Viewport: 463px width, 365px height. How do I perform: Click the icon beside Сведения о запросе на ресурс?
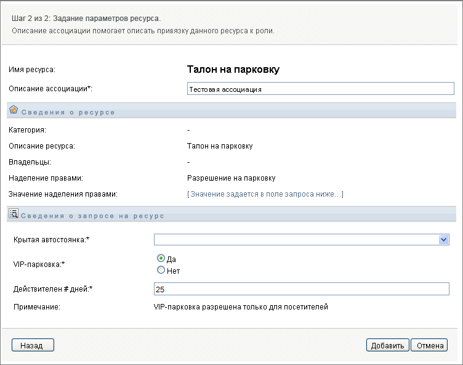14,214
